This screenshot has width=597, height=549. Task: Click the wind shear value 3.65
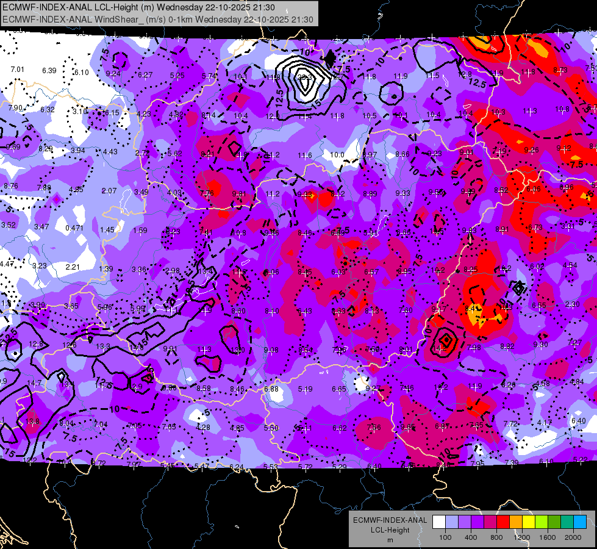coord(71,306)
